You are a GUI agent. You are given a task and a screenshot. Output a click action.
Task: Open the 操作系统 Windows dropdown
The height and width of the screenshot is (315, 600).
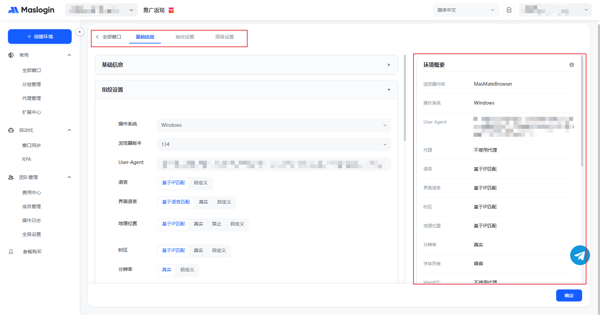[x=274, y=125]
